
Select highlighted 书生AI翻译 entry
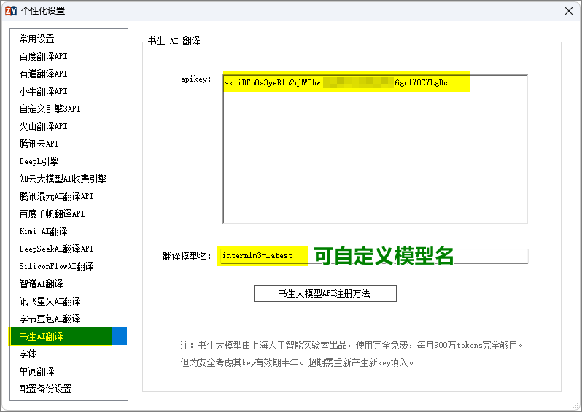[69, 336]
